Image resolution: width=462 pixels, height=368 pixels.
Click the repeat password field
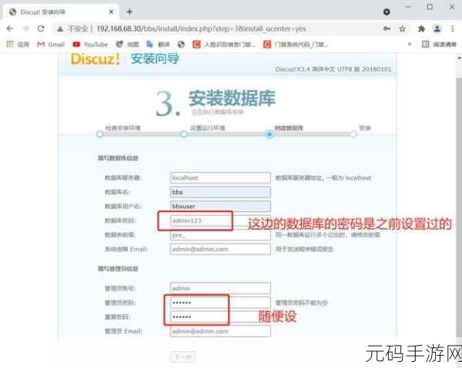(220, 317)
